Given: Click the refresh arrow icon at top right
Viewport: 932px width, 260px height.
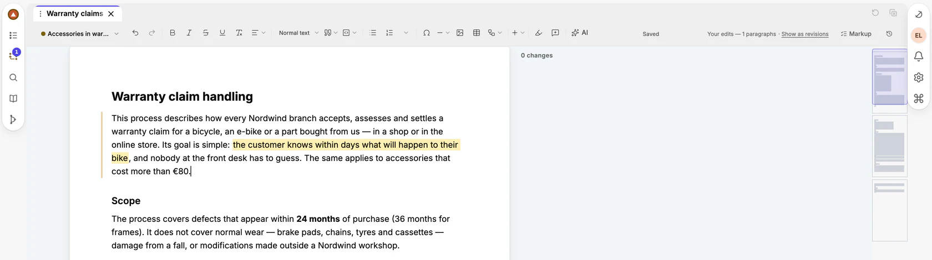Looking at the screenshot, I should (x=875, y=13).
